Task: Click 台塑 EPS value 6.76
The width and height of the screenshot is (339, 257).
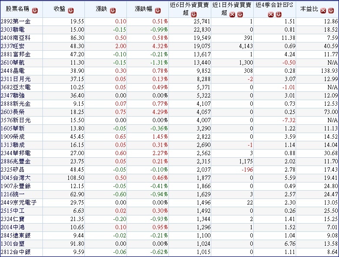Action: click(x=290, y=244)
